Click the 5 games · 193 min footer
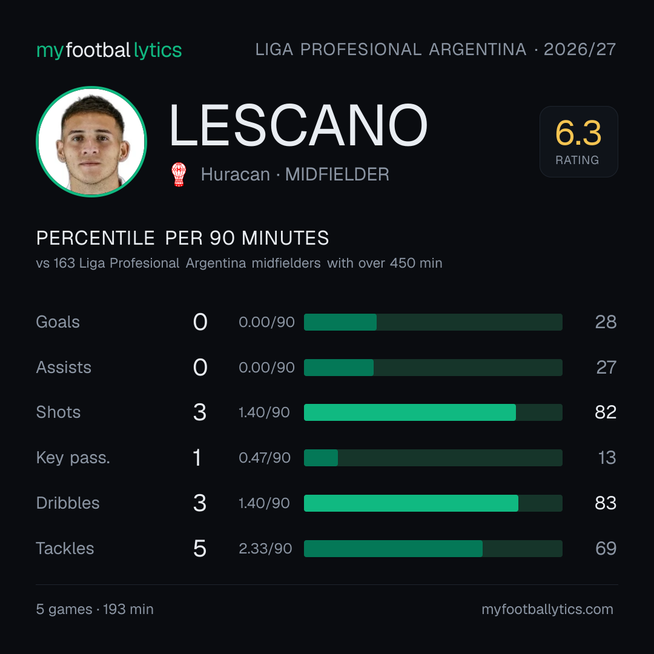This screenshot has height=654, width=654. tap(94, 609)
